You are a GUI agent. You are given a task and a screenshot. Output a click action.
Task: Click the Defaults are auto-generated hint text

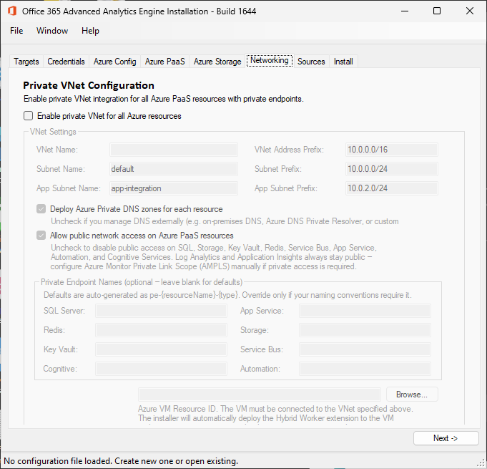(x=227, y=295)
